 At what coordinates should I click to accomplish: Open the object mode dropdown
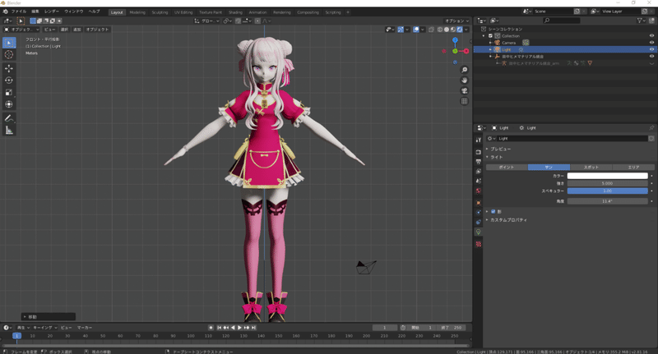[21, 30]
